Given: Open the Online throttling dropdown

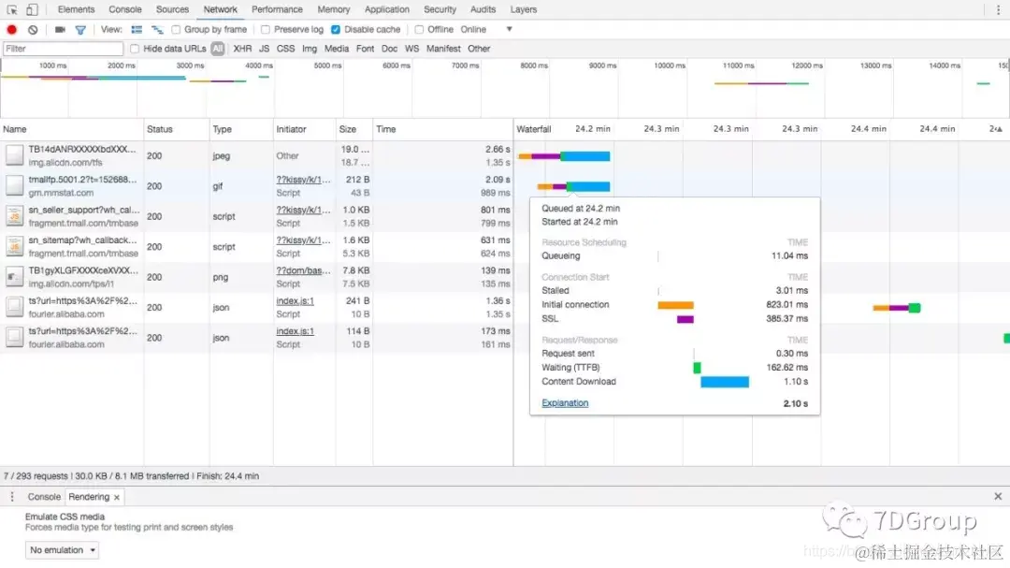Looking at the screenshot, I should tap(485, 30).
